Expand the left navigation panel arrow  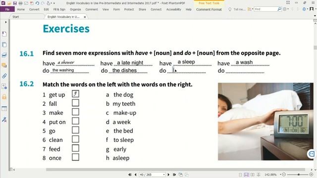[x=6, y=22]
